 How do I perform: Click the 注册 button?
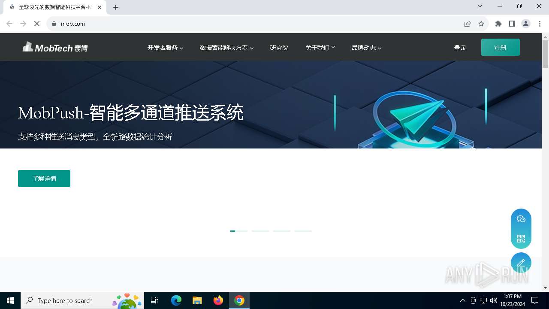pos(501,47)
